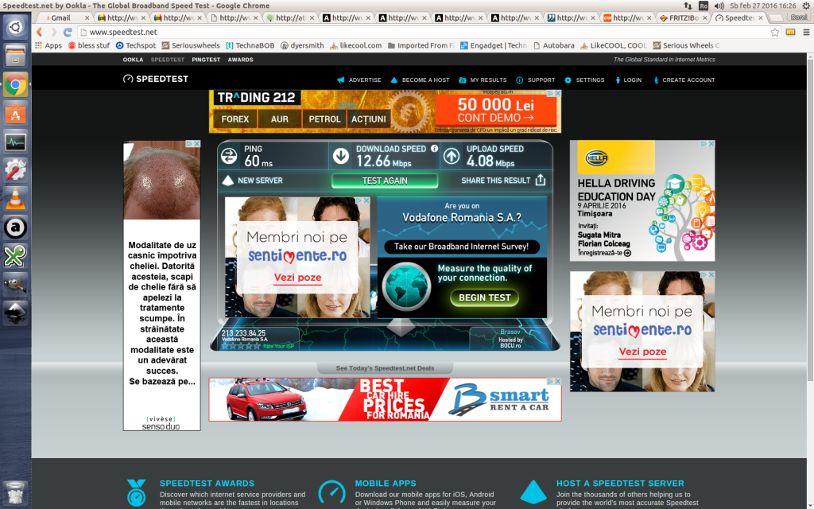The image size is (814, 509).
Task: Click the Login person icon
Action: pyautogui.click(x=618, y=80)
